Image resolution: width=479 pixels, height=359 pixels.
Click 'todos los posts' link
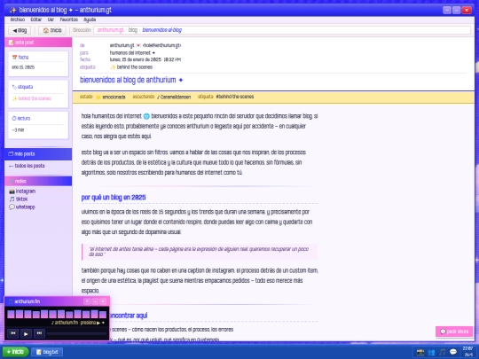[27, 166]
